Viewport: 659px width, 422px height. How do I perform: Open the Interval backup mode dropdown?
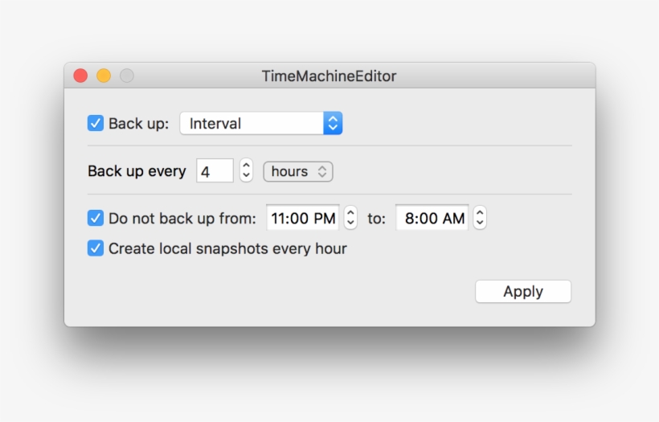click(x=261, y=124)
